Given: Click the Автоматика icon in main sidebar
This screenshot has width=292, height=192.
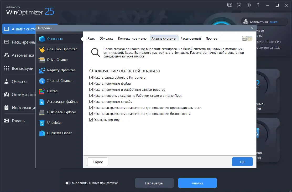Looking at the screenshot, I should [x=7, y=55].
